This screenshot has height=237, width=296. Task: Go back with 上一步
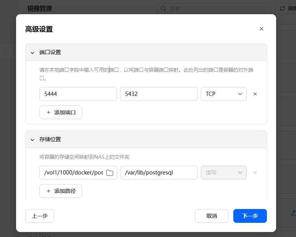pyautogui.click(x=40, y=216)
